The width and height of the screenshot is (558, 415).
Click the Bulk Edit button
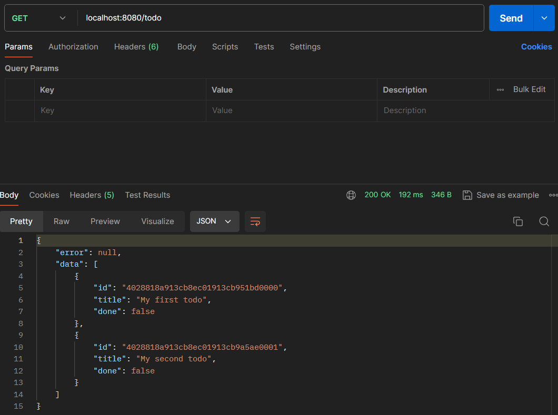(529, 89)
